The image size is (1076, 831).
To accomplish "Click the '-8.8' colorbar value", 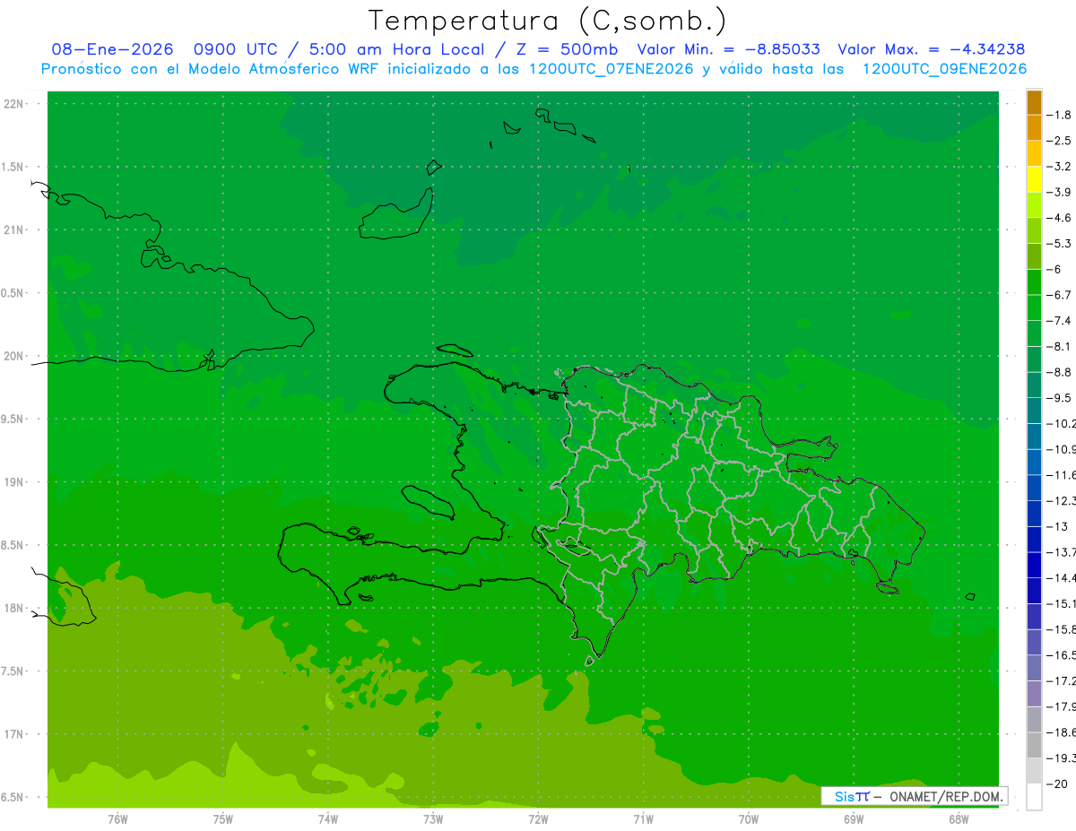I will click(1059, 371).
